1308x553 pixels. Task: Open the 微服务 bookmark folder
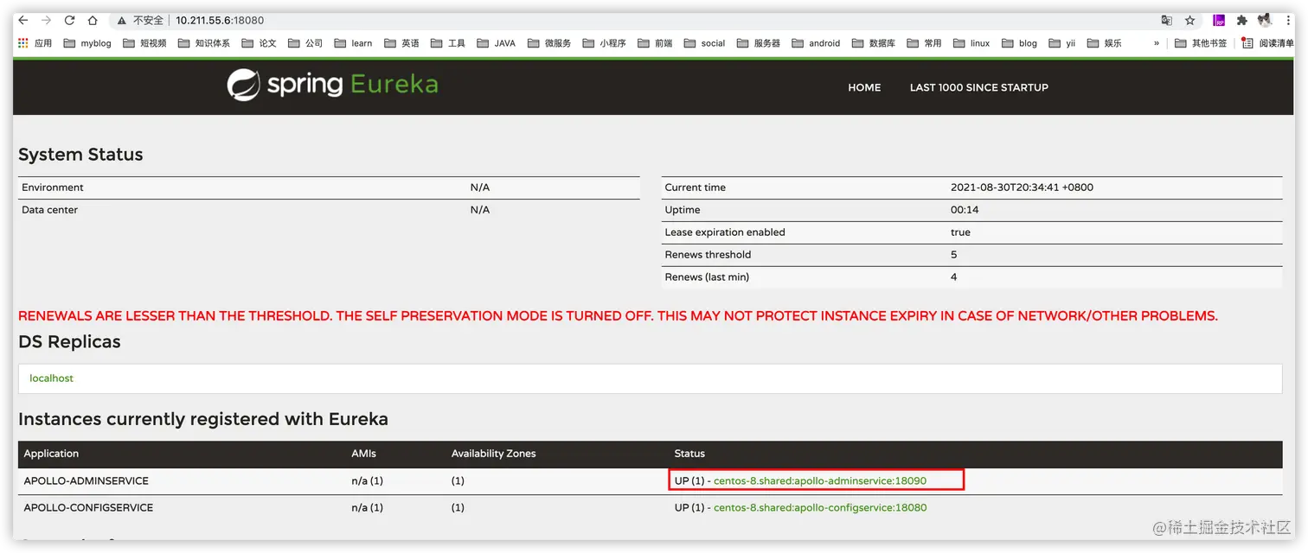coord(549,43)
